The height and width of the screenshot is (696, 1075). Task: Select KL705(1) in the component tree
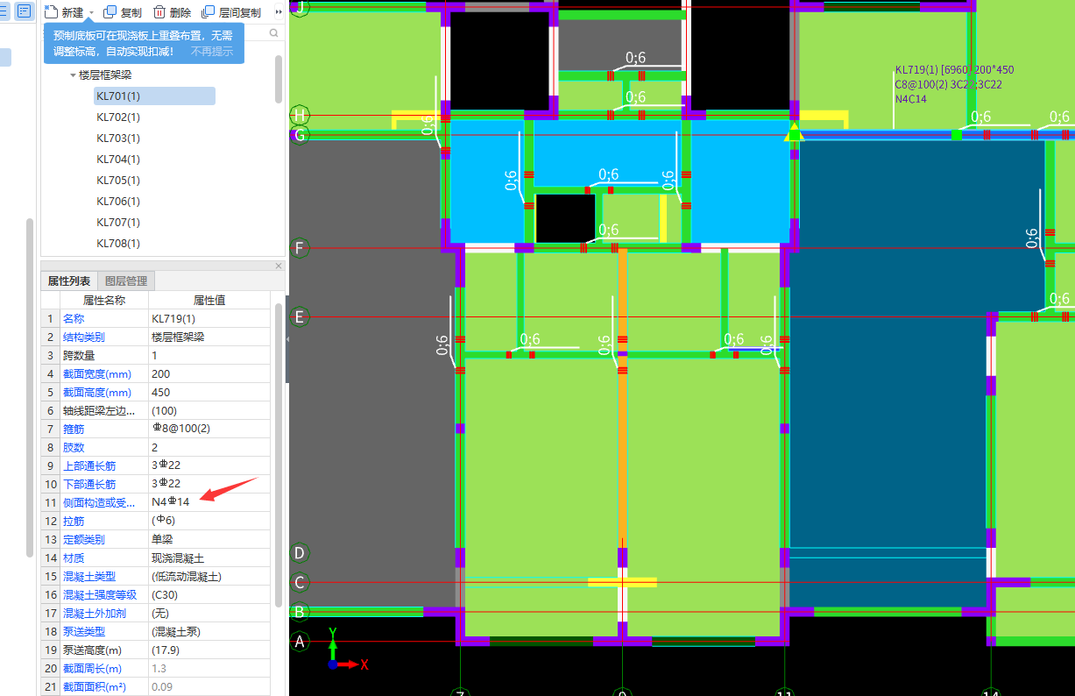(118, 180)
